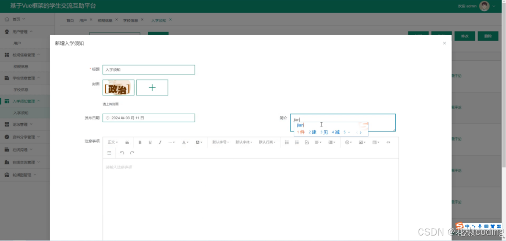The height and width of the screenshot is (241, 506).
Task: Open the 默认行高 line height dropdown
Action: (x=267, y=142)
